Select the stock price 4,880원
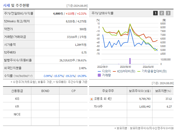176x132 pixels. 58,14
